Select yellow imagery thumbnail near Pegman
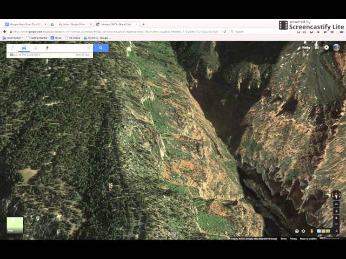Screen dimensions: 346x259 tap(323, 231)
